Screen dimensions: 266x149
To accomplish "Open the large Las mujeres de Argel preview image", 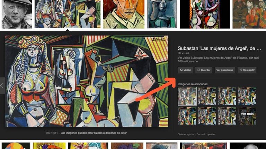I will point(87,81).
